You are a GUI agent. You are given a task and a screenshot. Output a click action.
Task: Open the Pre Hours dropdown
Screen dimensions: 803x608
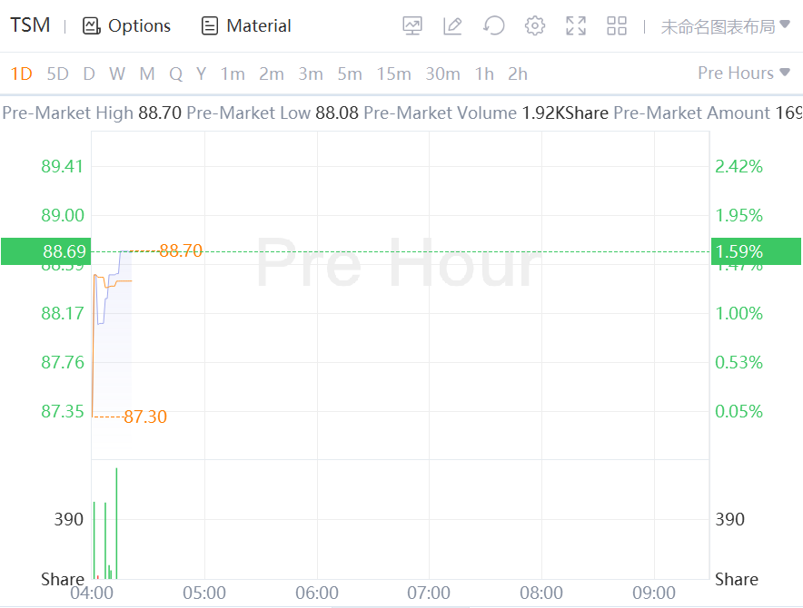point(743,74)
